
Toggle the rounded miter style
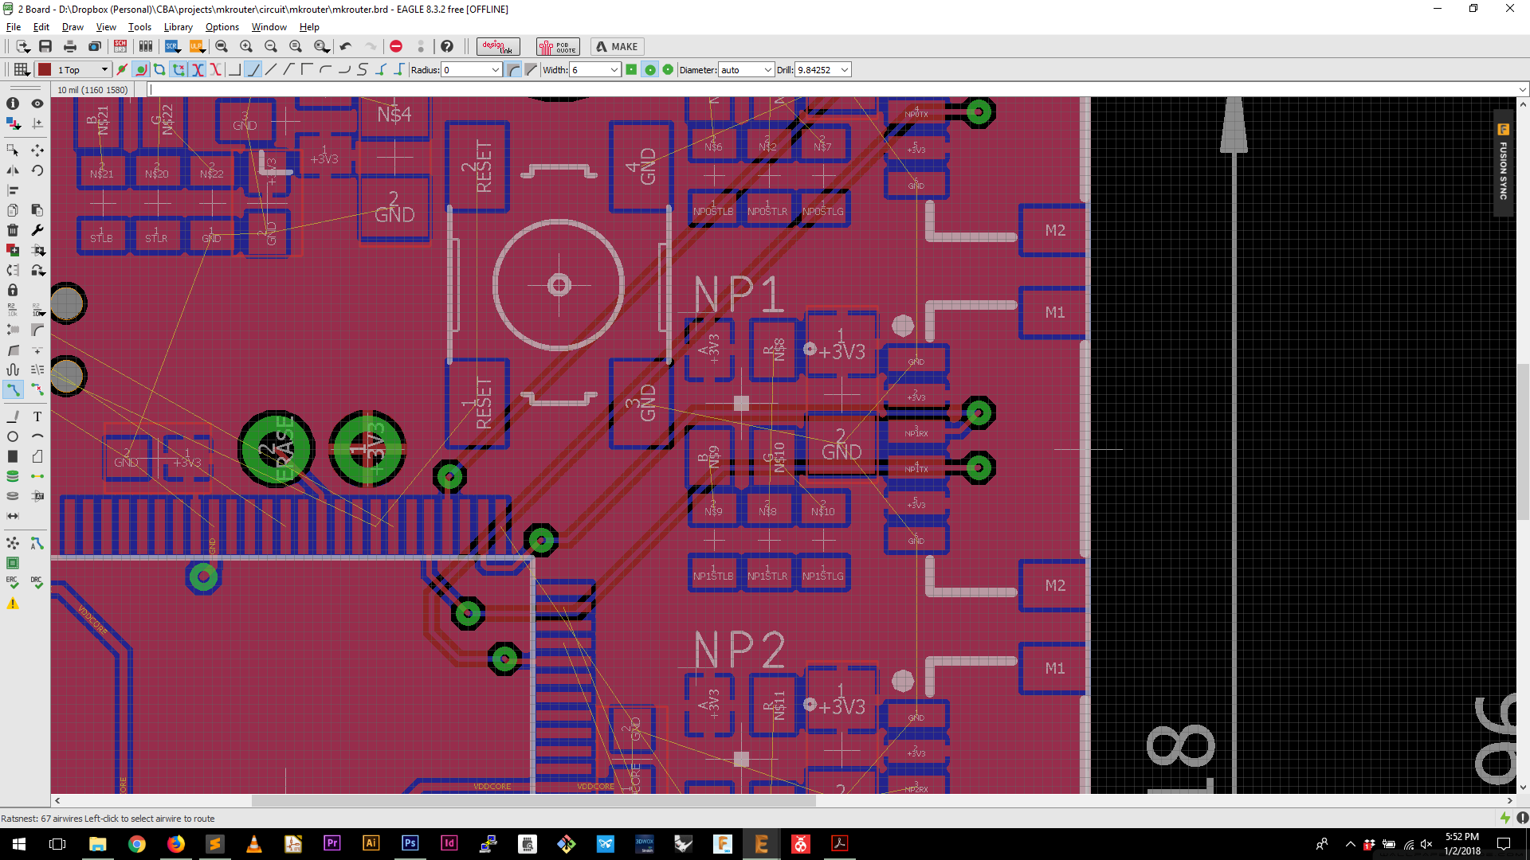(514, 70)
